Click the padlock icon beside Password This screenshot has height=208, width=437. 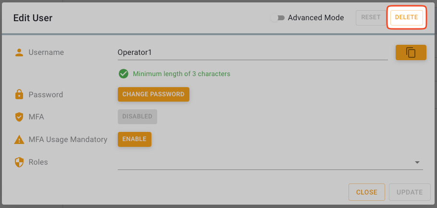pyautogui.click(x=19, y=95)
